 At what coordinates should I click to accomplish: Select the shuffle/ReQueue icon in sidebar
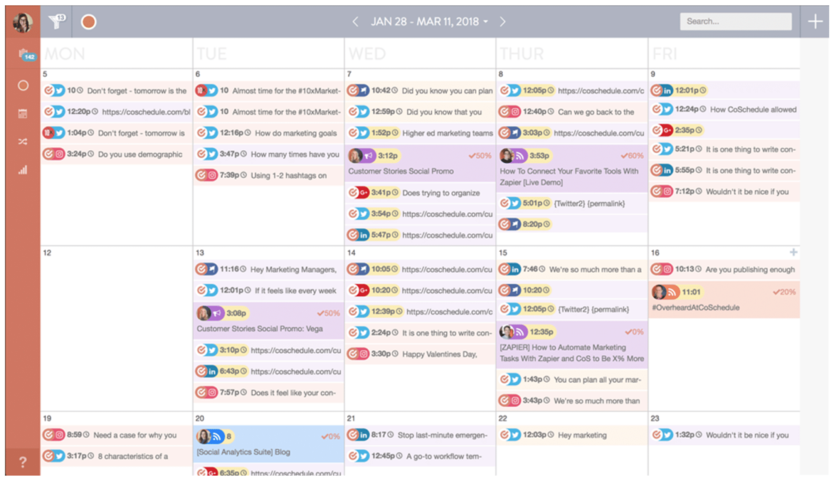tap(22, 141)
